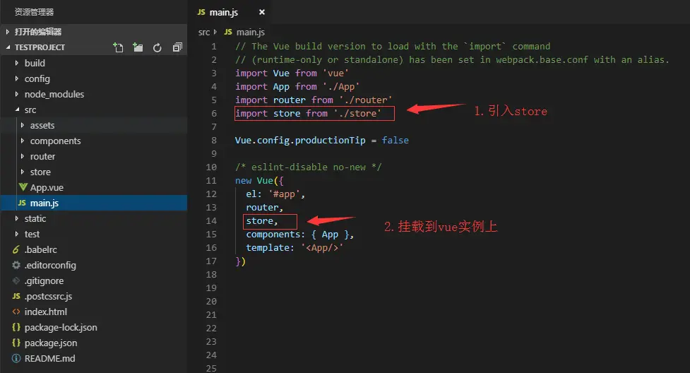Expand the test folder
The image size is (690, 373).
coord(17,234)
